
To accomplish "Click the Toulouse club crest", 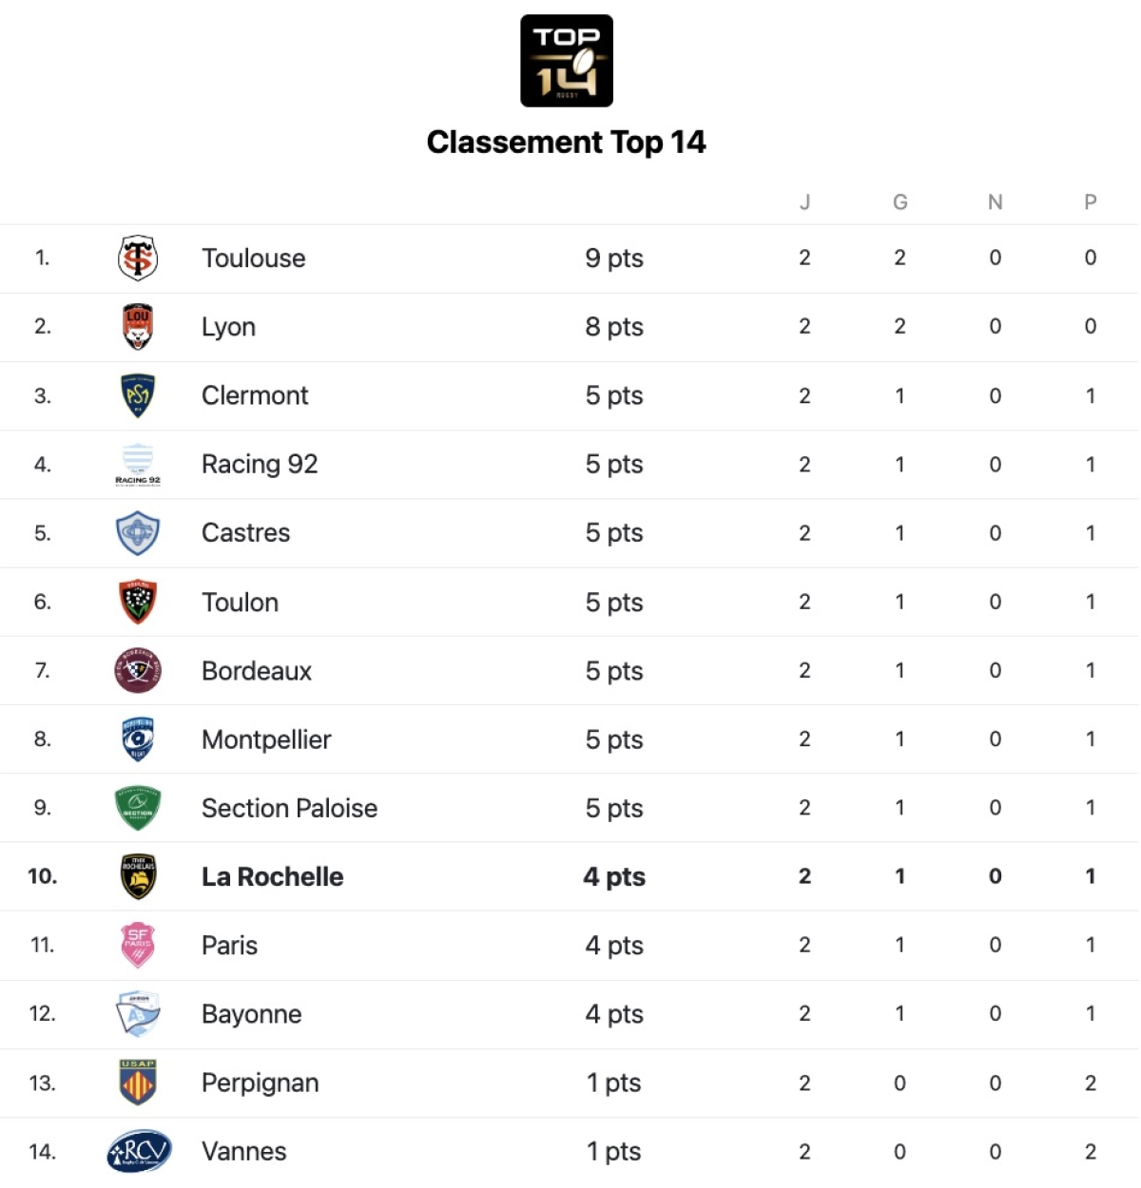I will [138, 259].
